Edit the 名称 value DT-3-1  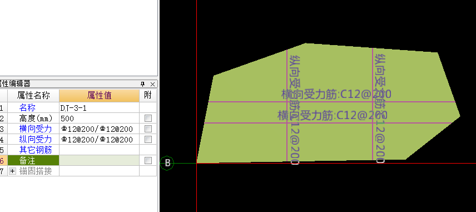pyautogui.click(x=100, y=107)
